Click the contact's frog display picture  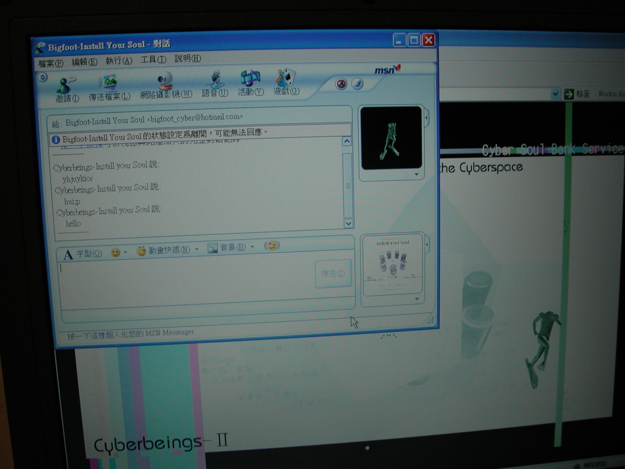click(391, 137)
